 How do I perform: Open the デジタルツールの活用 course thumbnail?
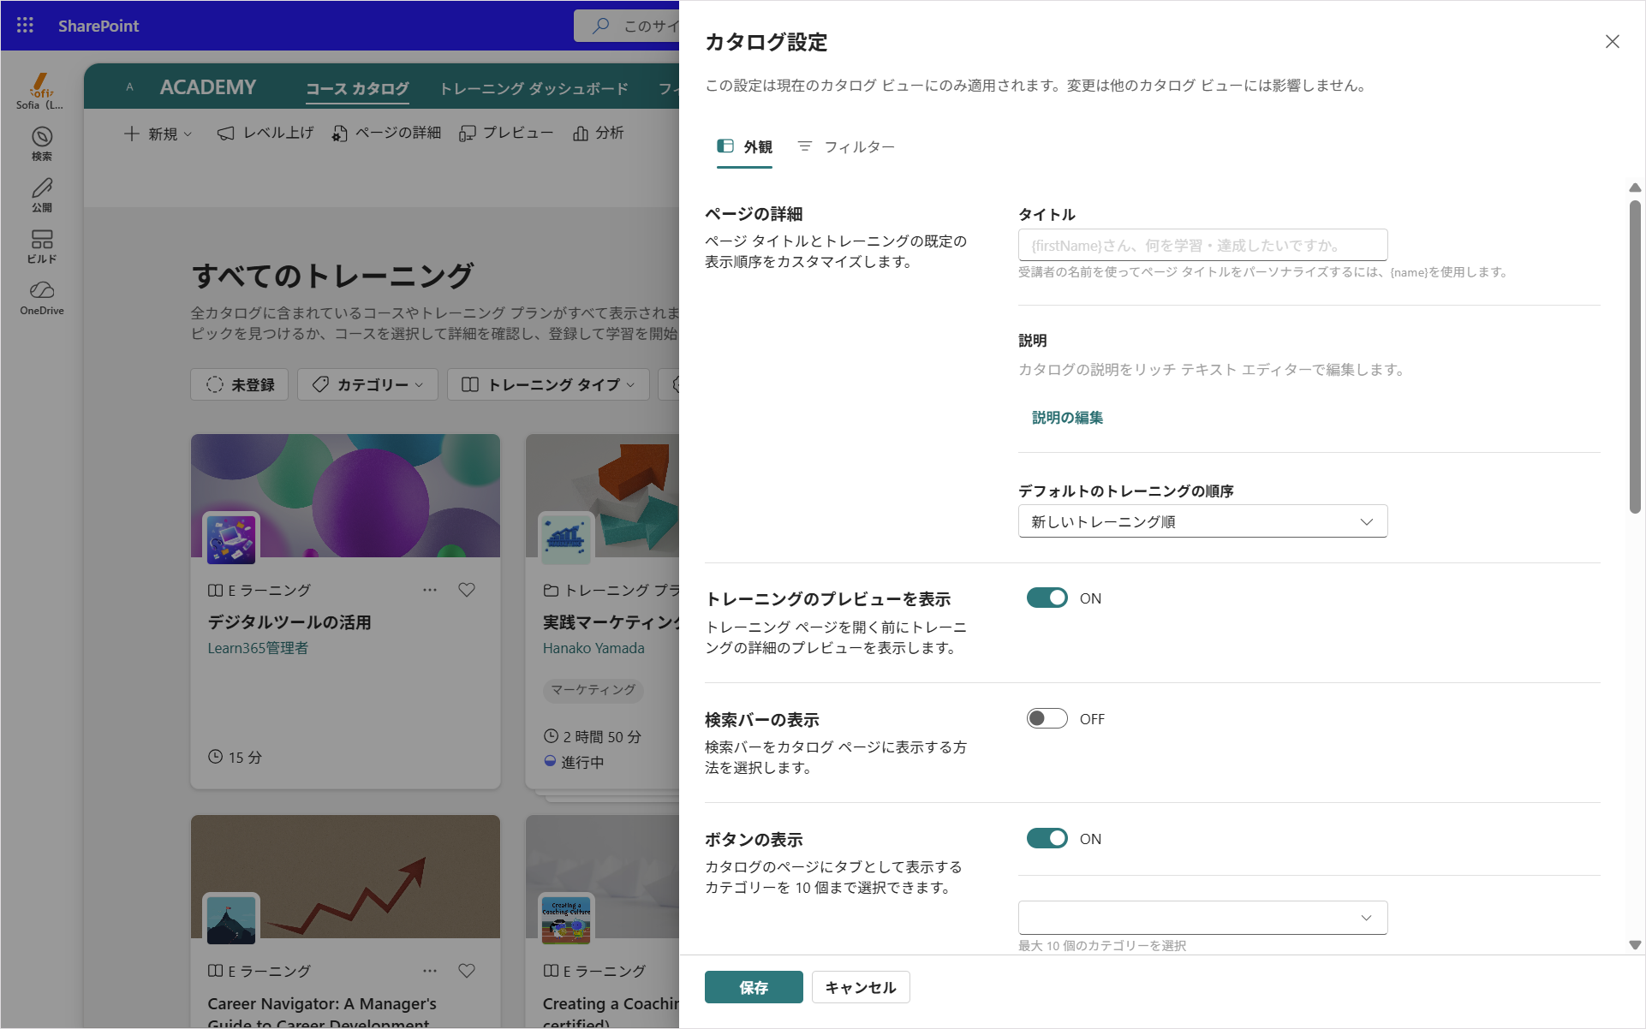(x=345, y=496)
